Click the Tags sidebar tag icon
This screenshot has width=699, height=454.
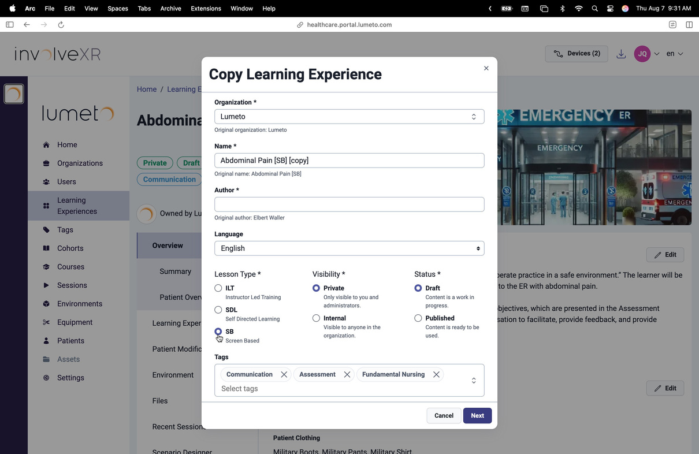click(x=46, y=230)
